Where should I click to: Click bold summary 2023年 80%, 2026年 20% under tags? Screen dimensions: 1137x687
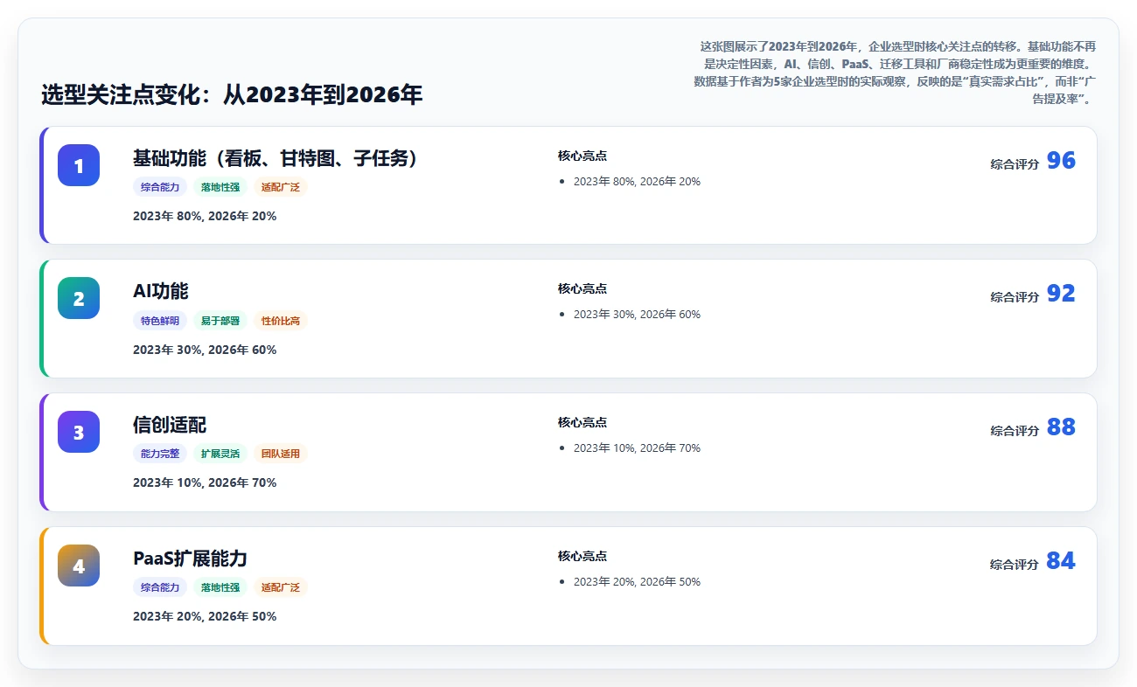205,216
